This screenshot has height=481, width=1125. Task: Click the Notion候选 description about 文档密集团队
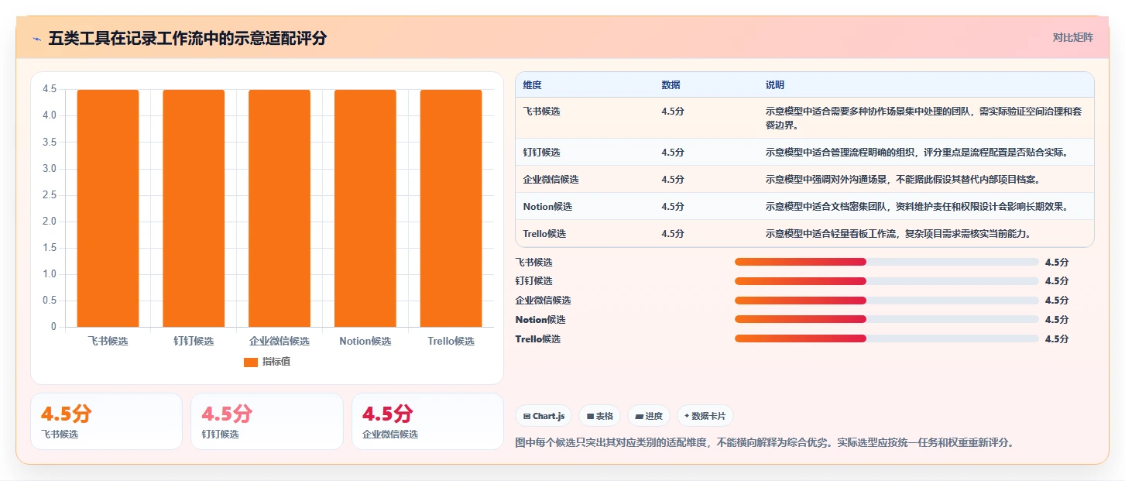pos(917,207)
